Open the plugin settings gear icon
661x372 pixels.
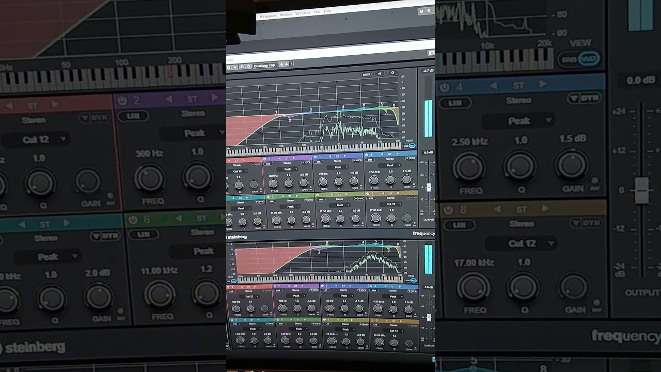pos(392,72)
